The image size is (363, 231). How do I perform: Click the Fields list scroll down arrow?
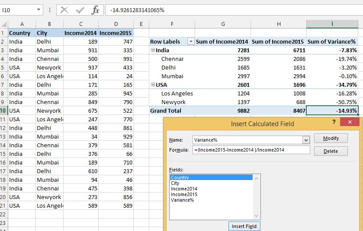point(257,216)
